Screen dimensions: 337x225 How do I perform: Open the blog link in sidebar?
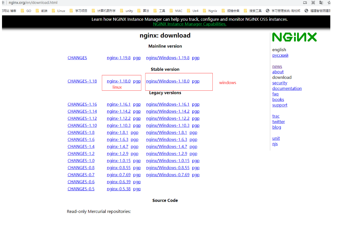pyautogui.click(x=277, y=127)
